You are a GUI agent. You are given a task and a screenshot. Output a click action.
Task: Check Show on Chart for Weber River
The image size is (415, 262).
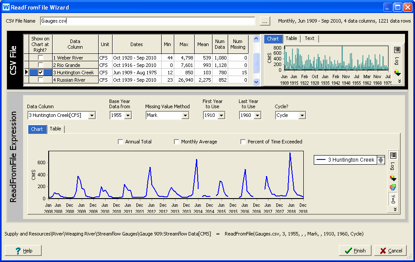[40, 57]
